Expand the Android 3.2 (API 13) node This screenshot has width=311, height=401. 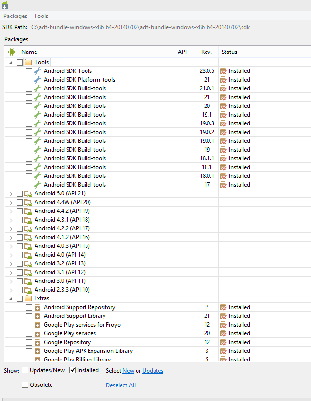(x=11, y=264)
